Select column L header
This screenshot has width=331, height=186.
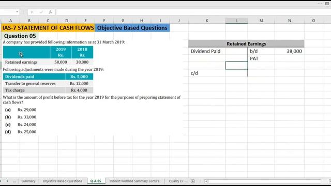coord(236,21)
